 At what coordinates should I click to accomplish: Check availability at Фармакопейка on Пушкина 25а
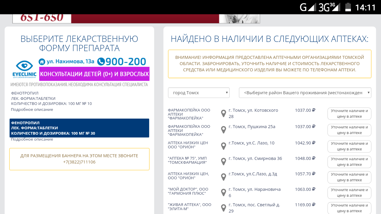click(349, 130)
